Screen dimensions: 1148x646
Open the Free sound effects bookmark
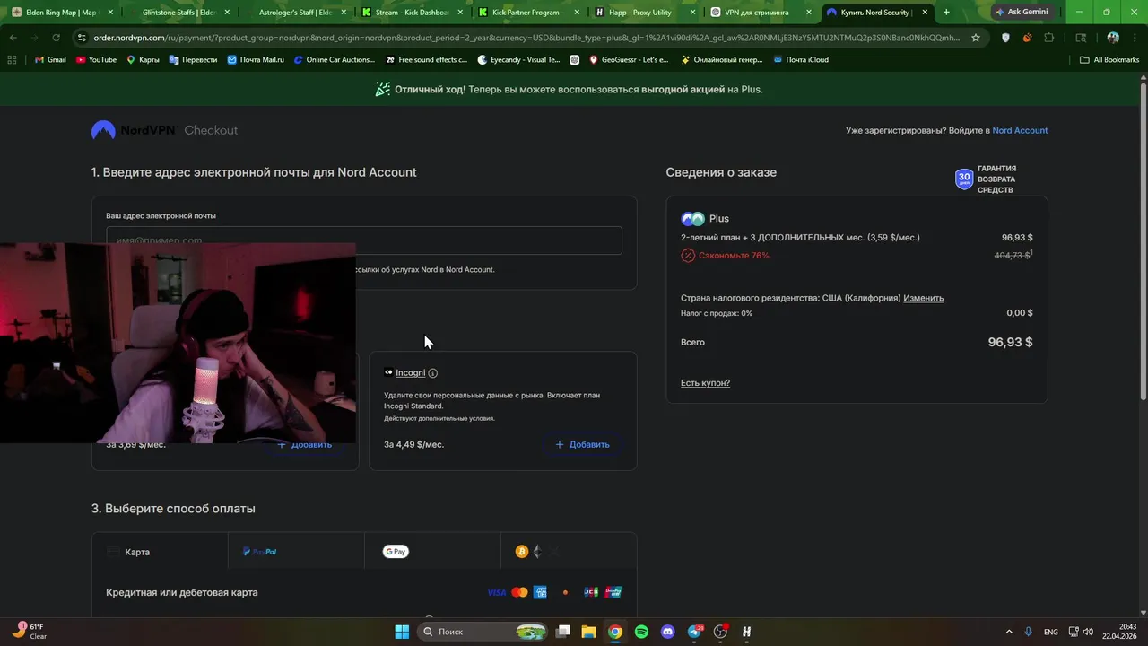427,59
